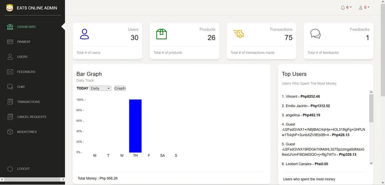The height and width of the screenshot is (185, 385).
Task: Go to USERS menu item
Action: pyautogui.click(x=23, y=57)
